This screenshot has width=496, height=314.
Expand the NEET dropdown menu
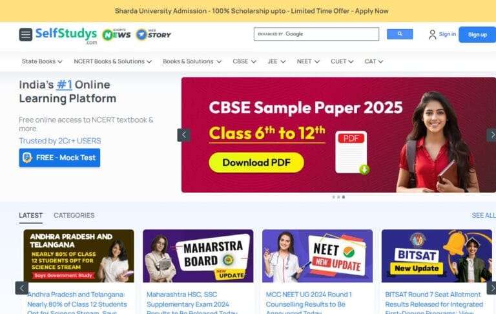(308, 61)
